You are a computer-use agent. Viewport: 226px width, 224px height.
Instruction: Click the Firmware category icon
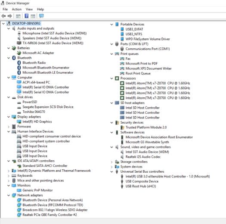point(14,127)
